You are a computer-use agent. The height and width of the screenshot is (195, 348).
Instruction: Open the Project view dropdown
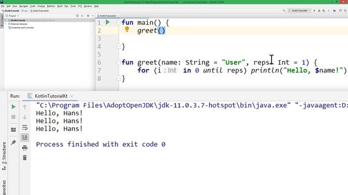(13, 16)
